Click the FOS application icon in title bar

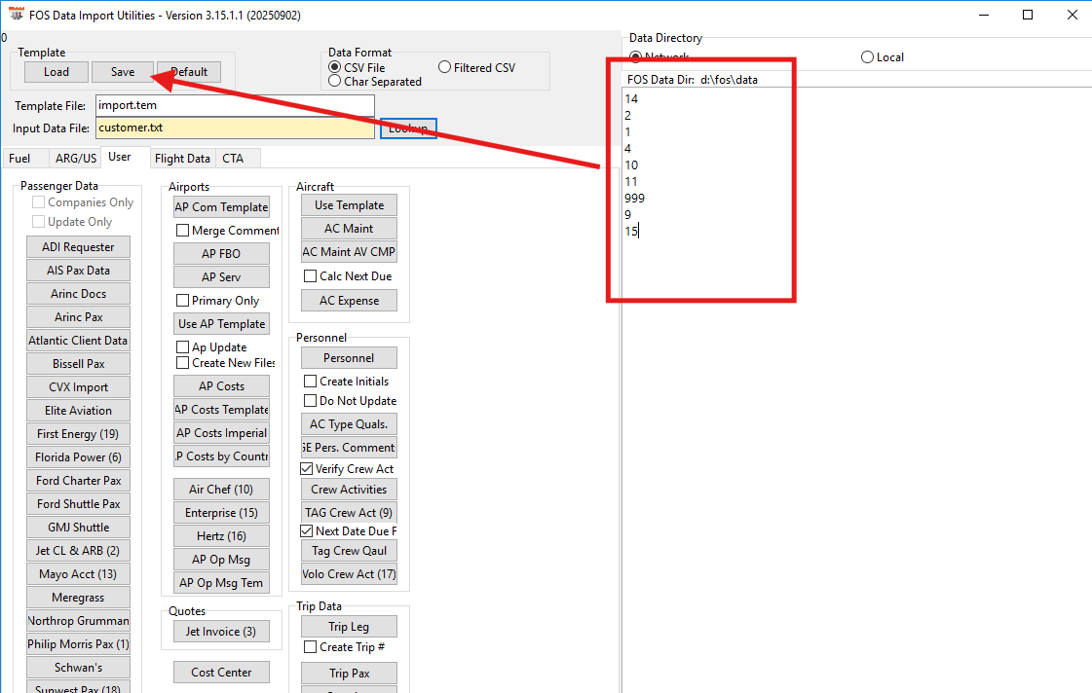[16, 15]
